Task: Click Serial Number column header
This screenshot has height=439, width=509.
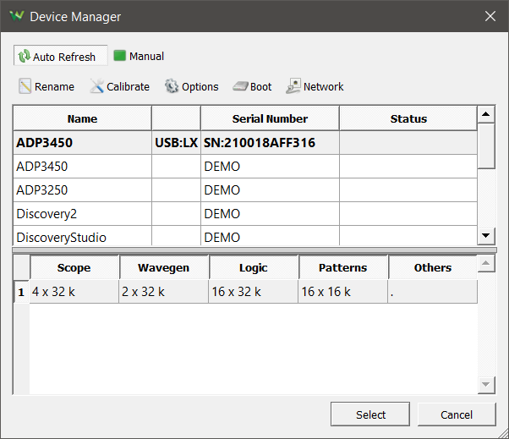Action: point(270,118)
